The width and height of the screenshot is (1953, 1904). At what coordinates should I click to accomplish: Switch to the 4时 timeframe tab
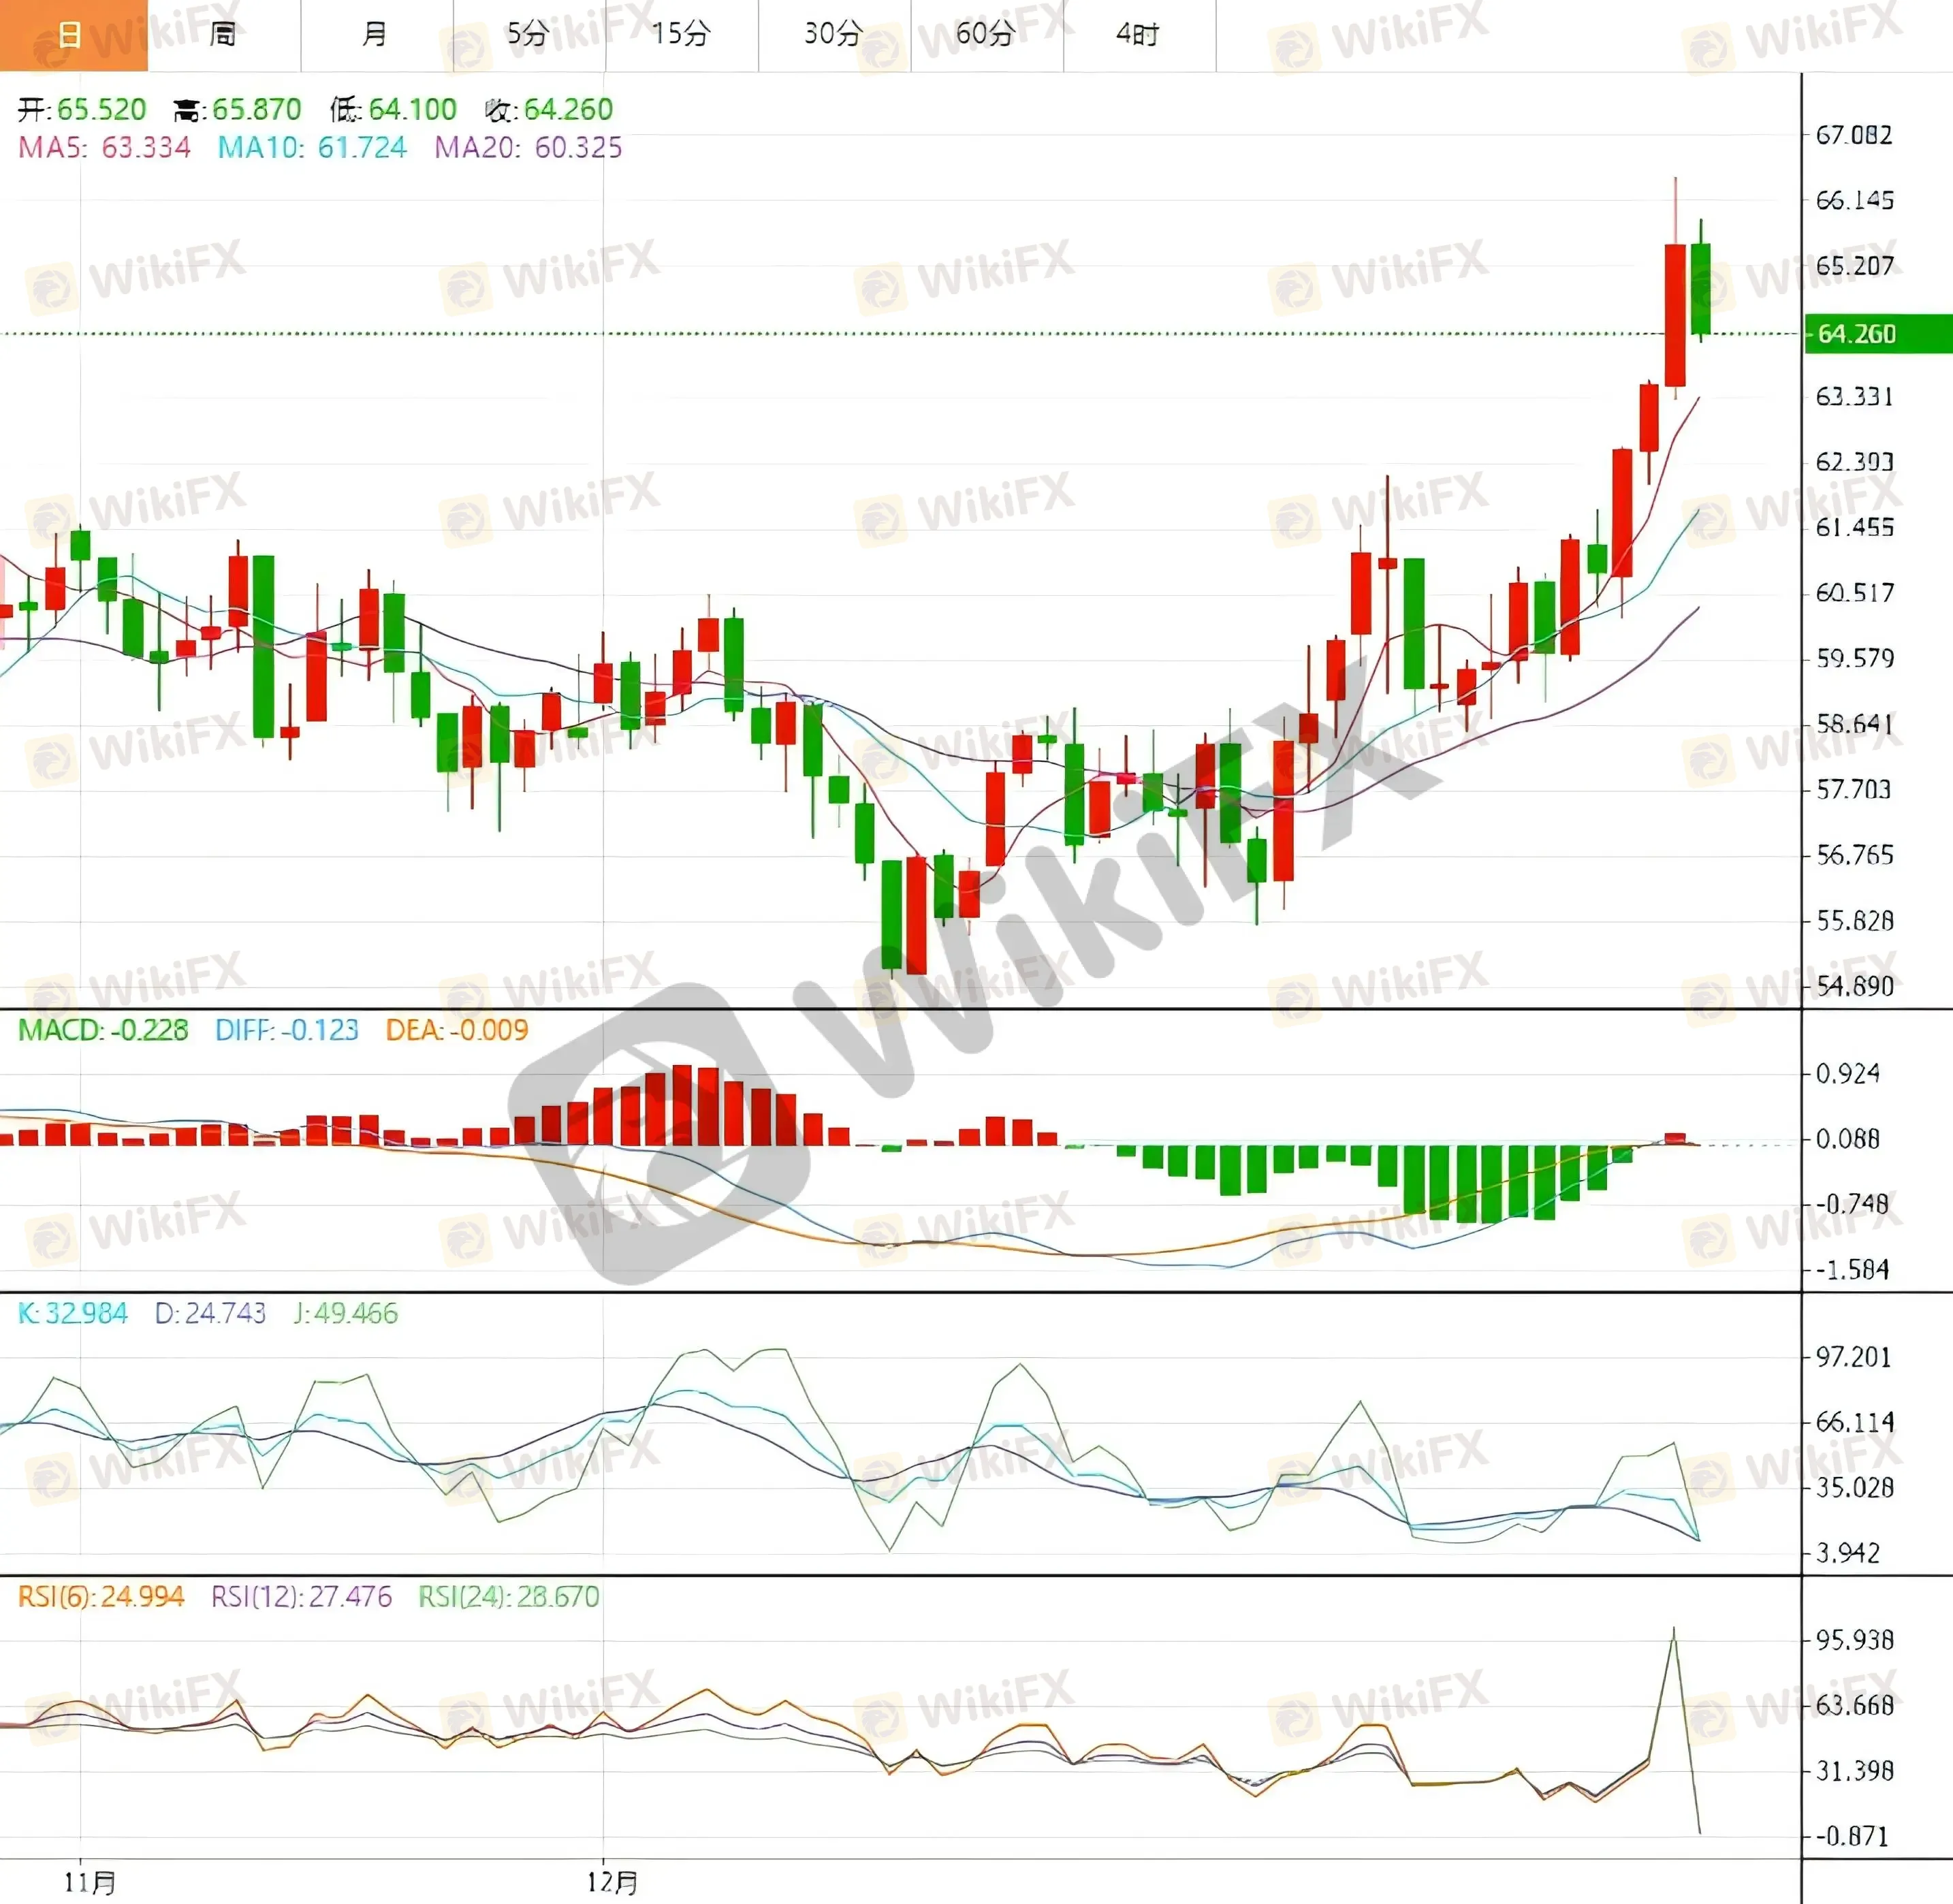[1139, 35]
